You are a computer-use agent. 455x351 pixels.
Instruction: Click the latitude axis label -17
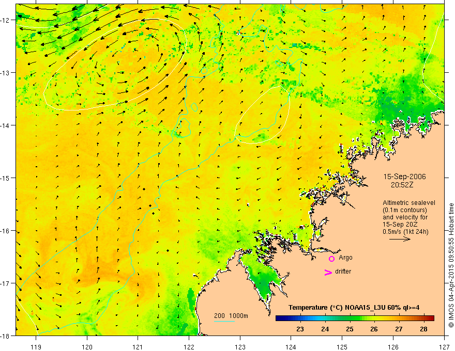pyautogui.click(x=6, y=283)
